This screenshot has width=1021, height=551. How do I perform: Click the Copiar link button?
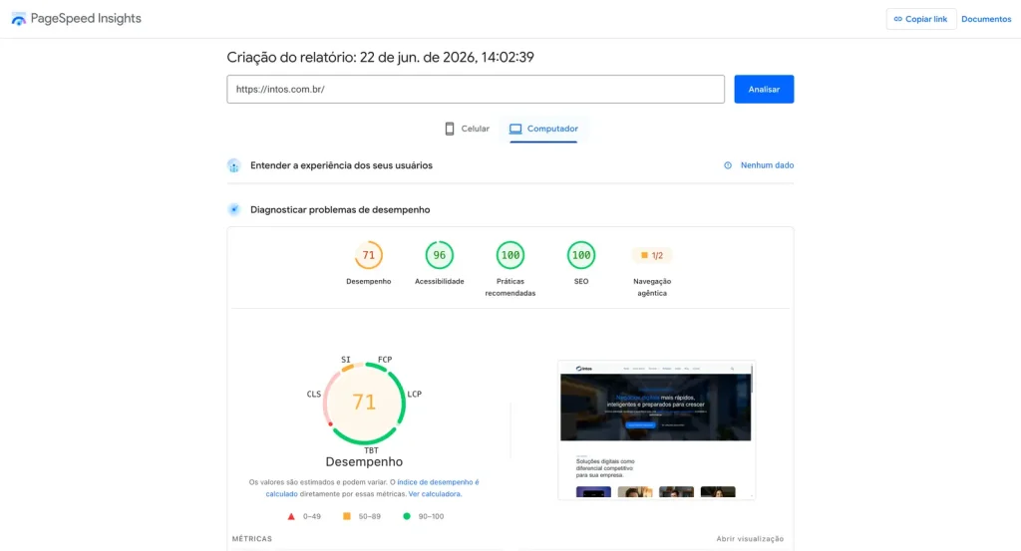coord(920,19)
